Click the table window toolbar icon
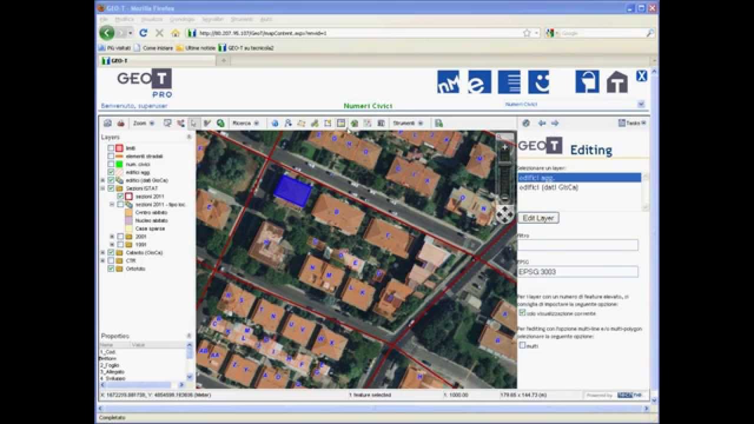The image size is (754, 424). tap(340, 122)
